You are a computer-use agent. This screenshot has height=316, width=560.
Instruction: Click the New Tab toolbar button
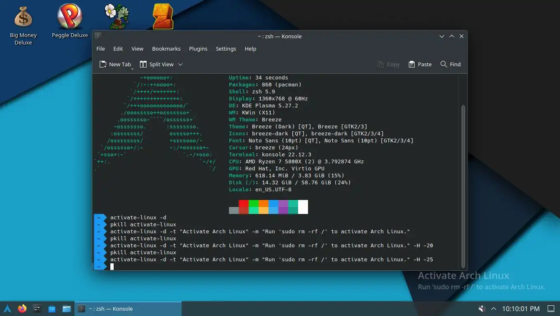(x=115, y=64)
